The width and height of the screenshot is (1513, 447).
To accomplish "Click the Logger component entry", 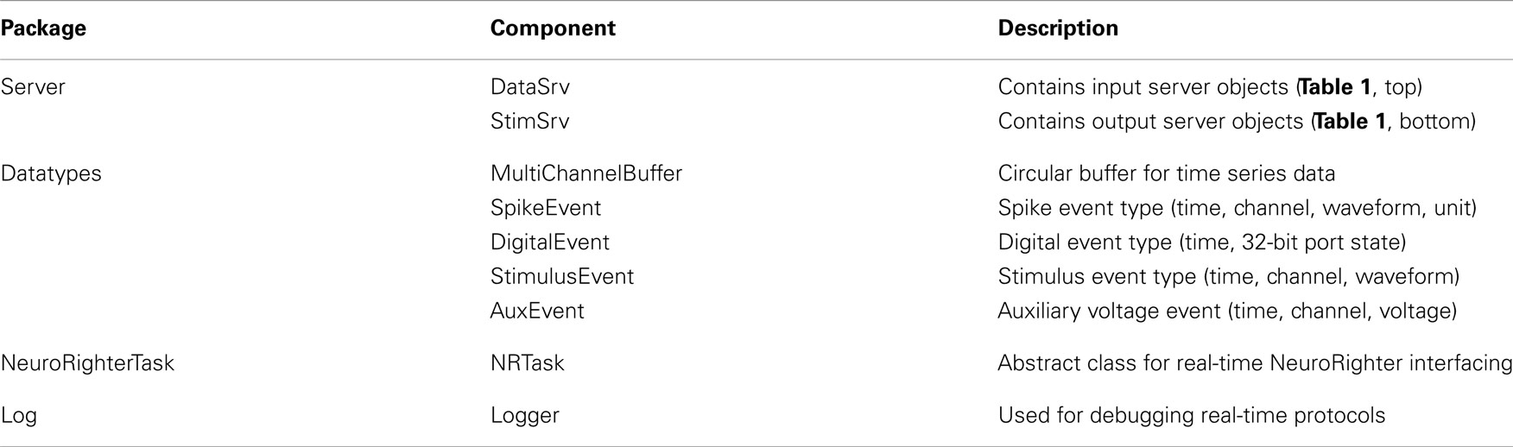I will (525, 415).
